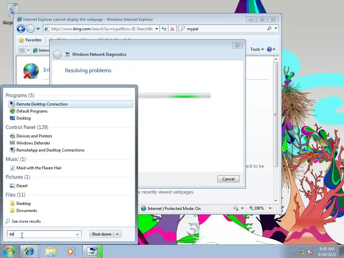344x258 pixels.
Task: Select the Internet Explorer page tab
Action: click(41, 50)
